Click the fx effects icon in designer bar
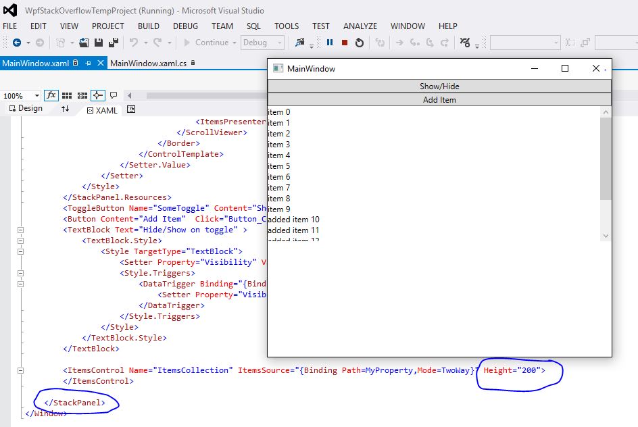This screenshot has height=427, width=638. pyautogui.click(x=51, y=95)
